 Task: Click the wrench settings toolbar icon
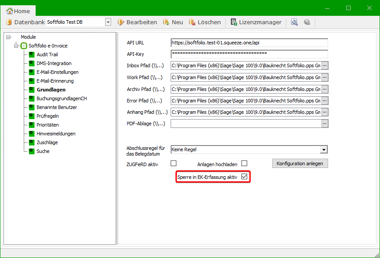coord(295,22)
